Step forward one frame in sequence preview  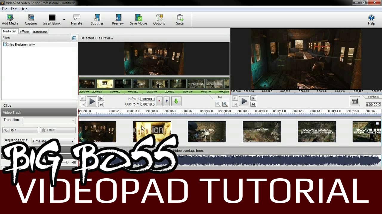[x=253, y=98]
